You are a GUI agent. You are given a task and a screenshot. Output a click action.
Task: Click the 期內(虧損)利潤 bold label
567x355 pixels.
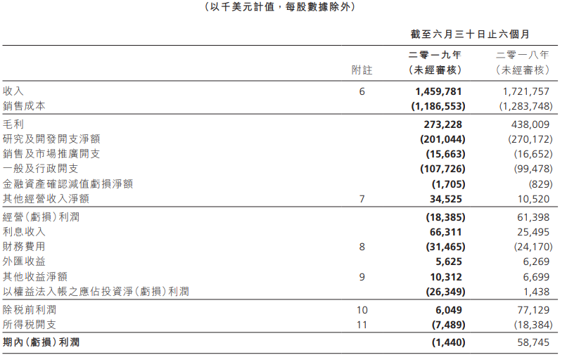point(41,342)
